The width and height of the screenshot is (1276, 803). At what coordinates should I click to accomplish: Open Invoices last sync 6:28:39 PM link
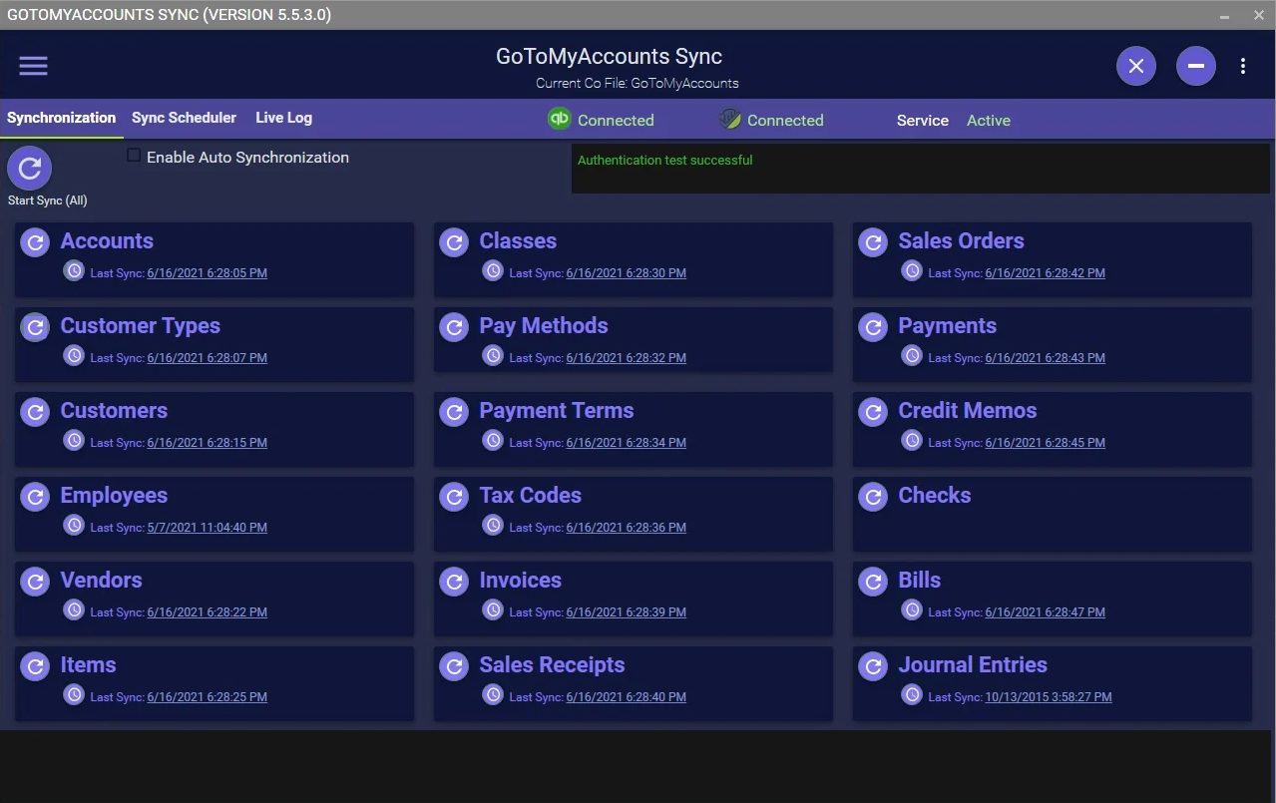click(626, 612)
